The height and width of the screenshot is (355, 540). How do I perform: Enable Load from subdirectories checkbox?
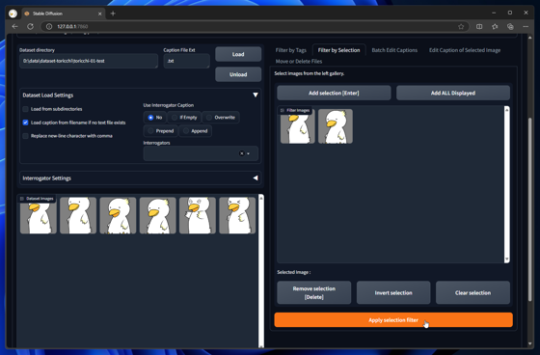pyautogui.click(x=25, y=109)
